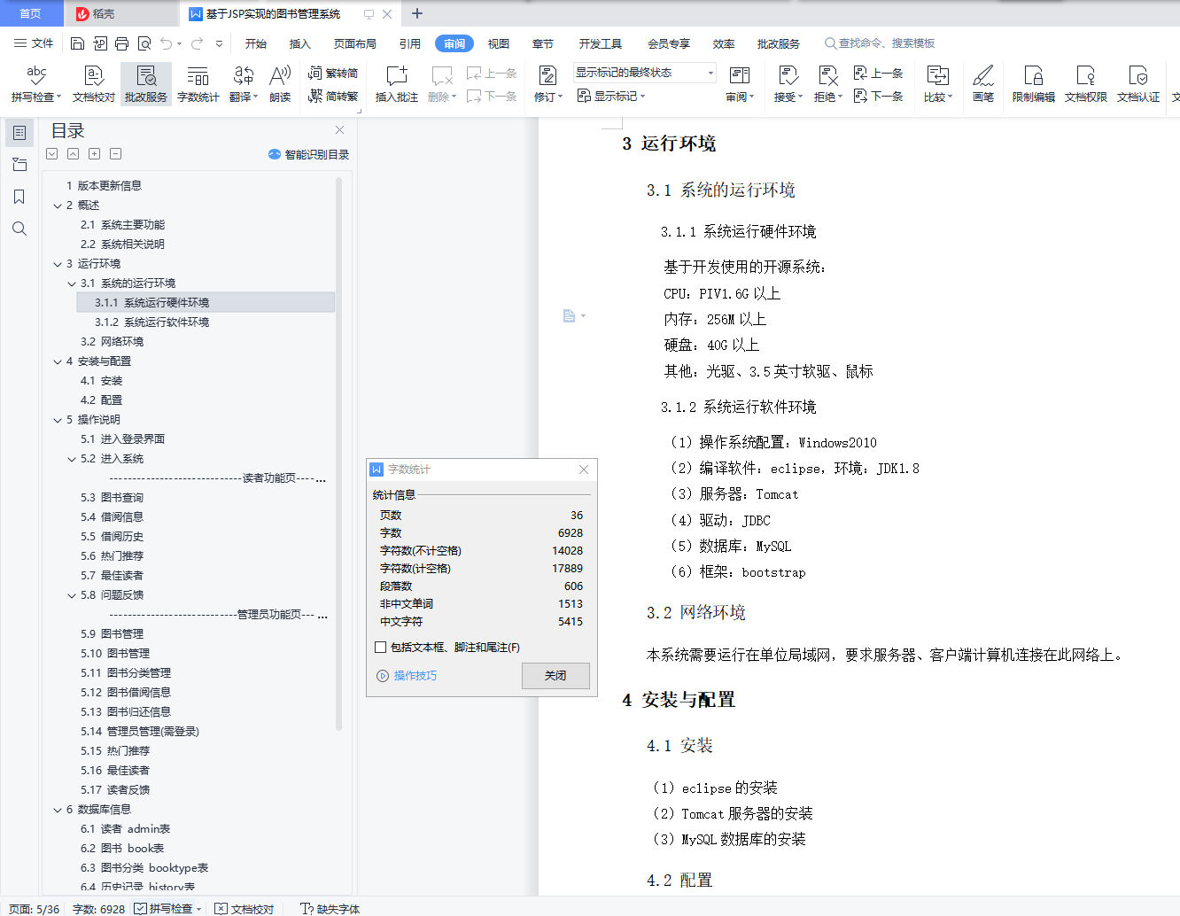The height and width of the screenshot is (916, 1180).
Task: Go to 上一条 change next to 接受
Action: tap(878, 74)
